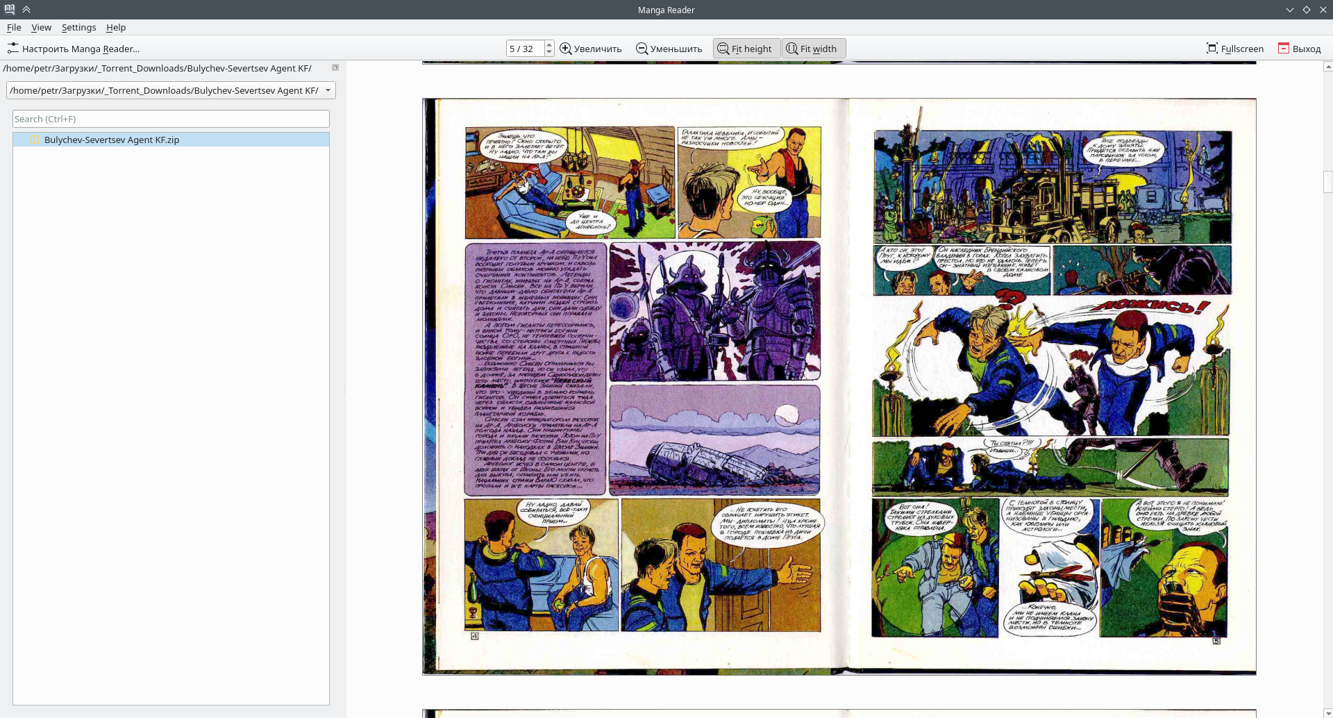This screenshot has width=1333, height=718.
Task: Click the scrollbar down arrow
Action: pyautogui.click(x=1327, y=712)
